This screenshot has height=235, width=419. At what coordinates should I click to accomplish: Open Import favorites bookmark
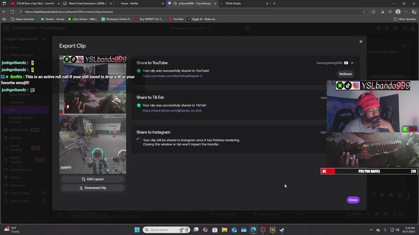23,19
